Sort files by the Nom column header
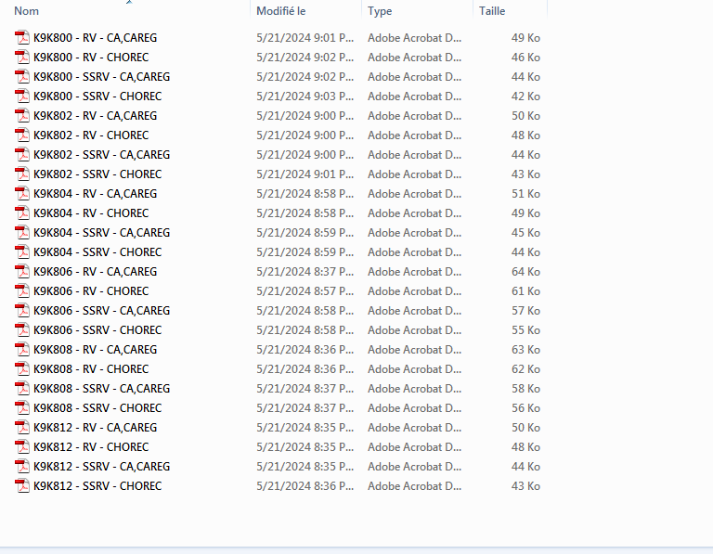The width and height of the screenshot is (713, 554). pyautogui.click(x=26, y=11)
